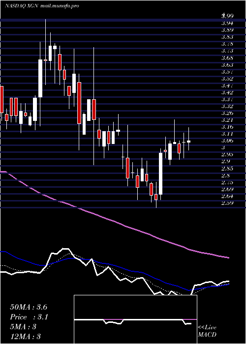The height and width of the screenshot is (344, 246).
Task: Click the 3.89 price axis label
Action: point(227,30)
